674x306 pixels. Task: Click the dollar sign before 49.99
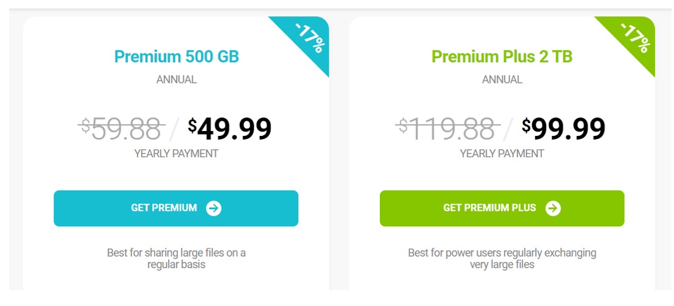(192, 125)
